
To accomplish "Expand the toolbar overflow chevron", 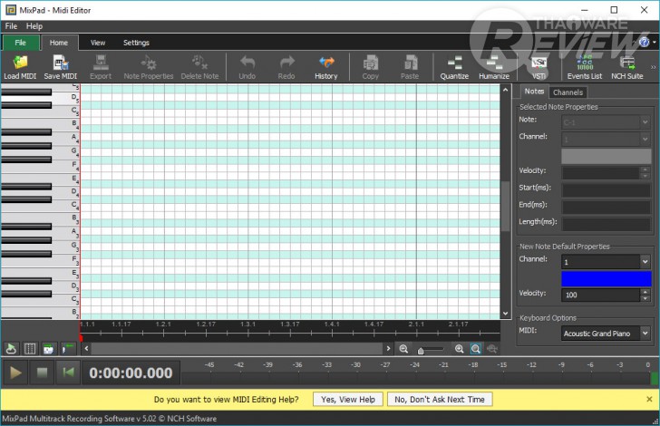I will (x=654, y=67).
